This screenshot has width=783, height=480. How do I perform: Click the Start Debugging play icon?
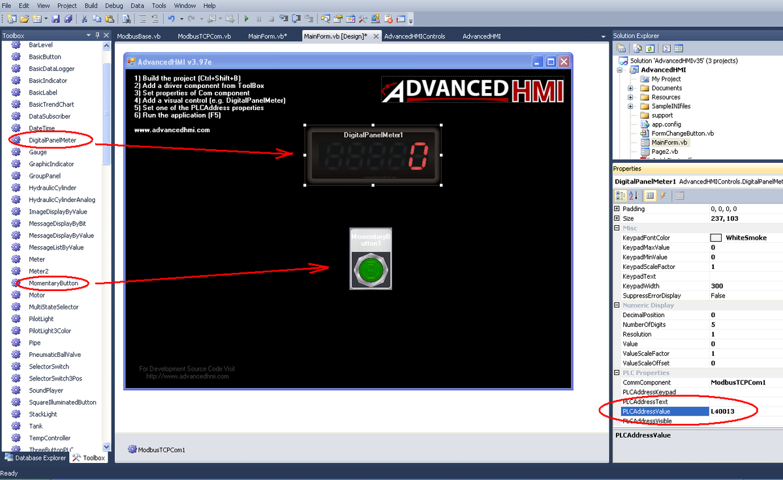click(x=247, y=19)
